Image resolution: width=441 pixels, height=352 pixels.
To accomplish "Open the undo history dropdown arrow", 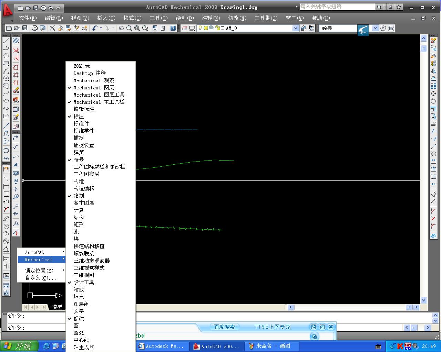I will click(x=101, y=28).
